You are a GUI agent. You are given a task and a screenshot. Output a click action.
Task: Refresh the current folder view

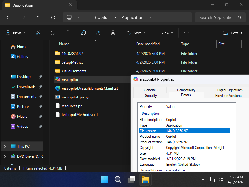click(x=53, y=17)
